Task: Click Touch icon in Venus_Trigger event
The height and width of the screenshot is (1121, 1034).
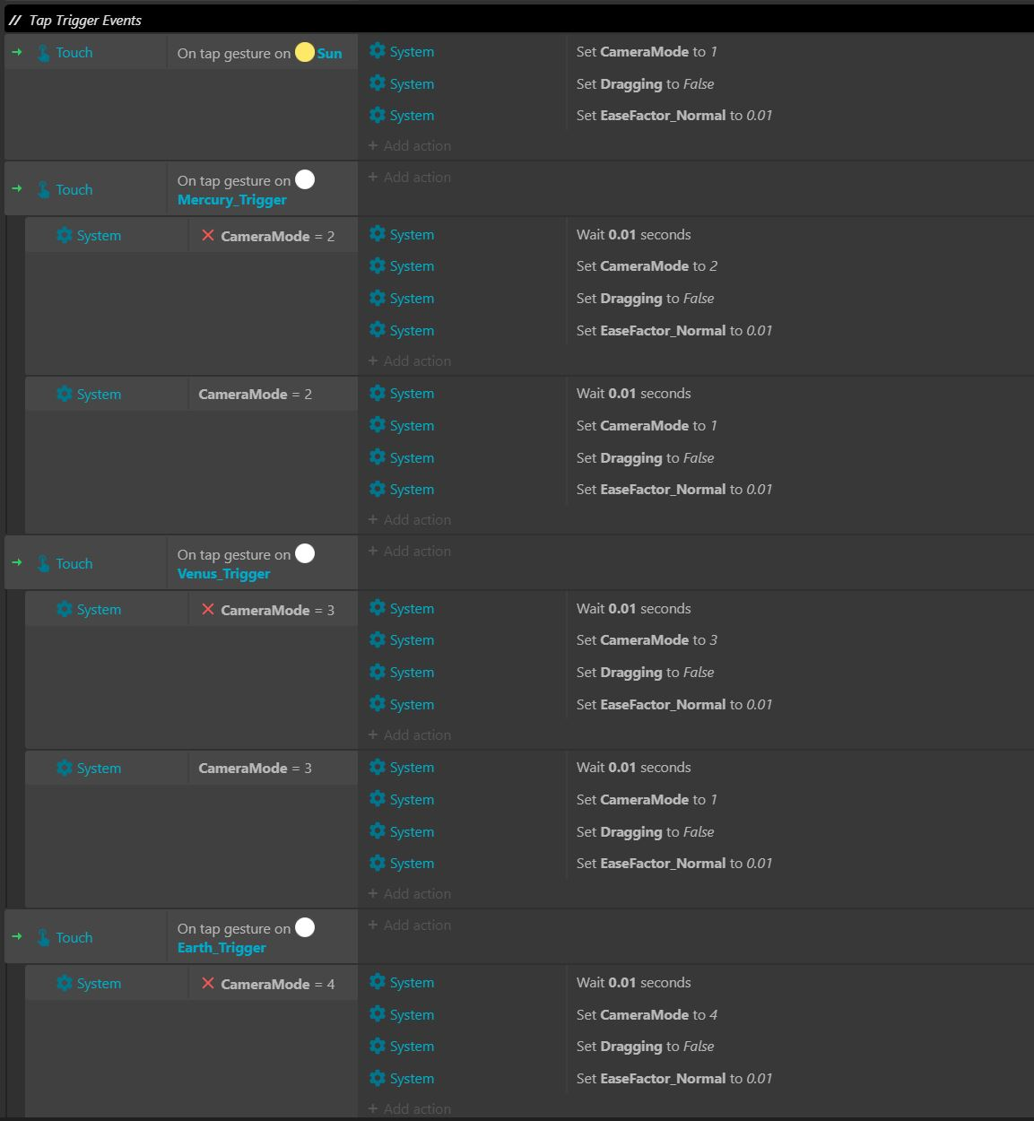Action: (x=44, y=564)
